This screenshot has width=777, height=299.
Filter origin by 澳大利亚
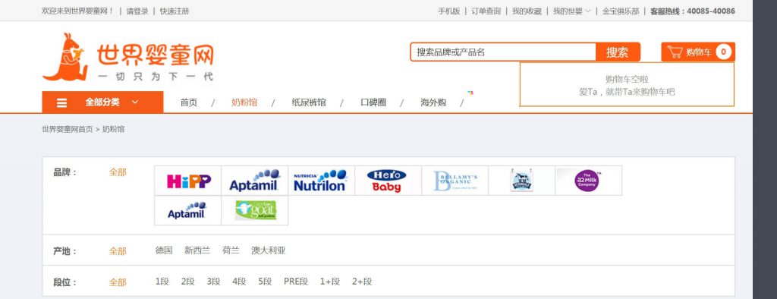(269, 250)
